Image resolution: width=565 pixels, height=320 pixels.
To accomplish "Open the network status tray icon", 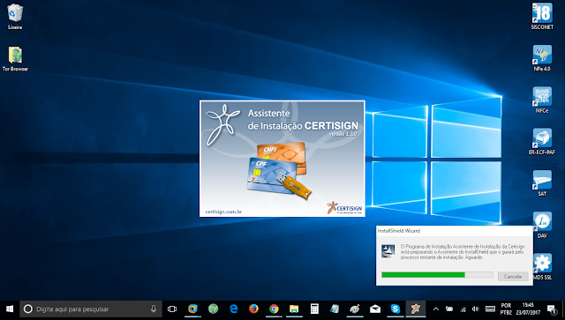I will [463, 309].
